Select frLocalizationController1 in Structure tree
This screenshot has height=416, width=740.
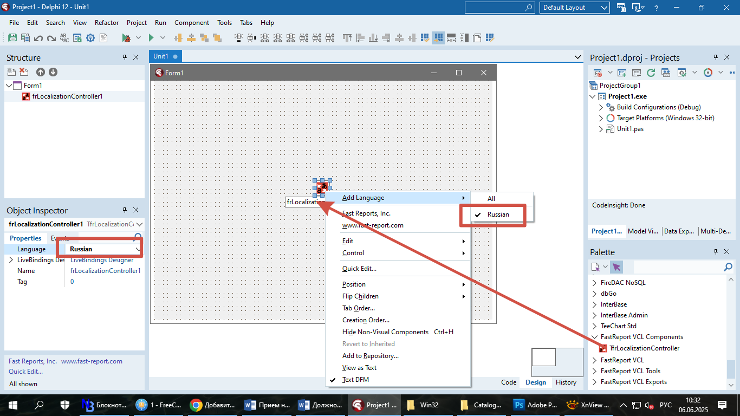coord(67,96)
